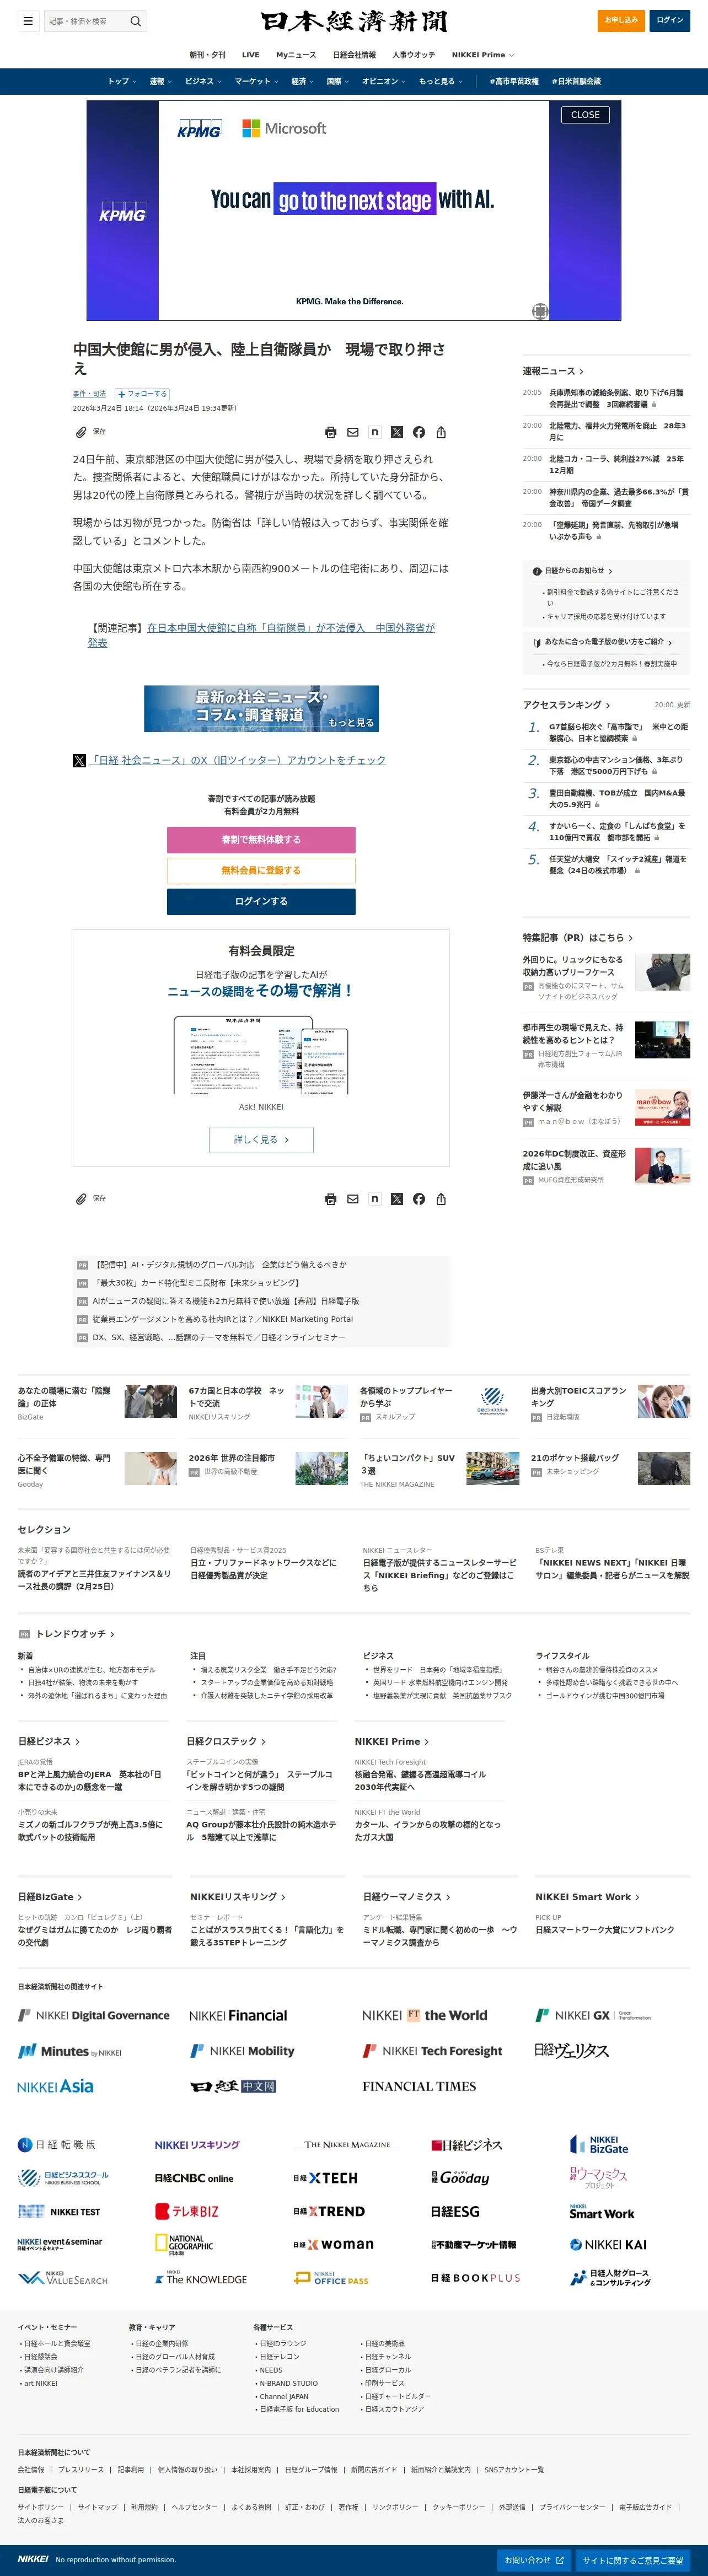The image size is (708, 2576).
Task: Share on Facebook using icon above the article text
Action: pyautogui.click(x=419, y=432)
